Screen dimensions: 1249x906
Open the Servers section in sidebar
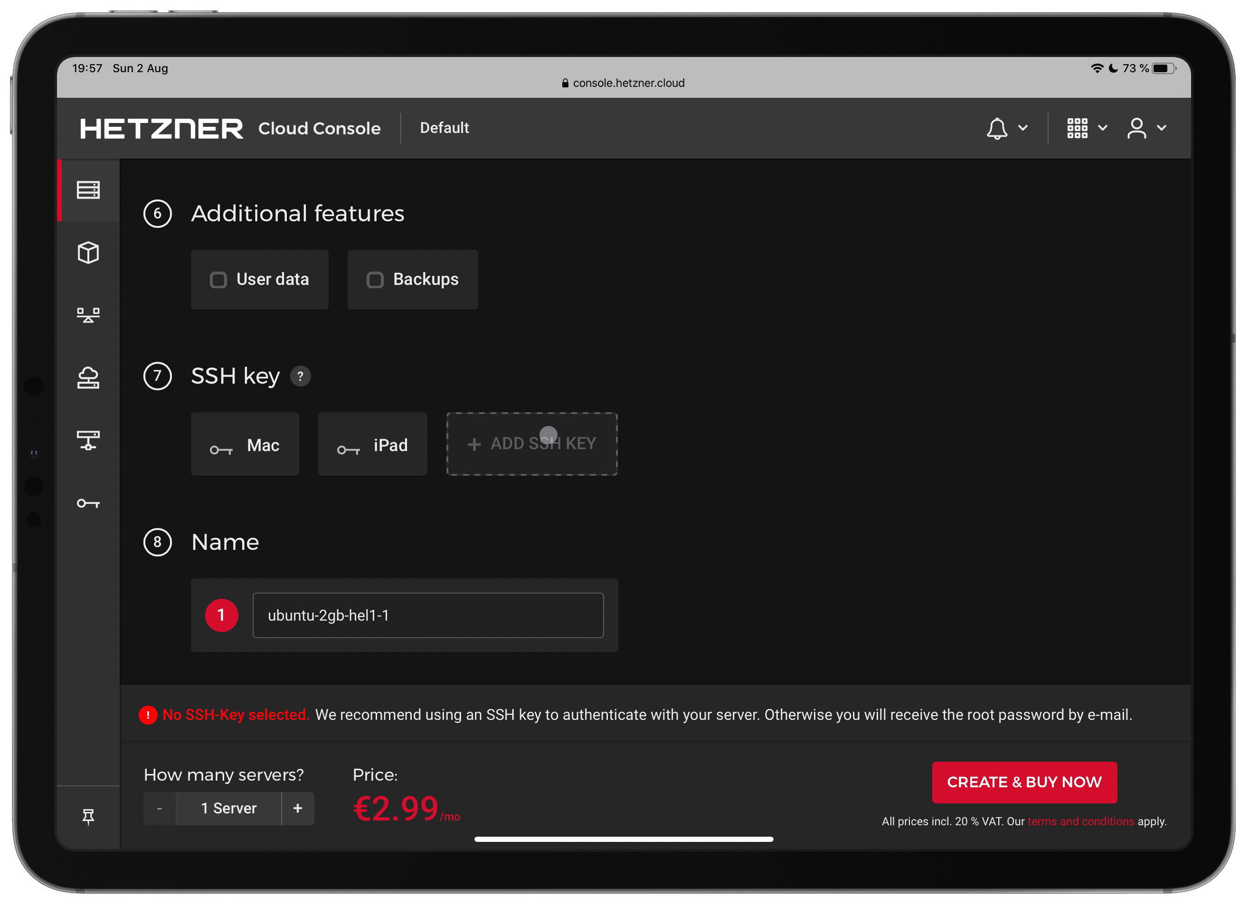tap(88, 190)
